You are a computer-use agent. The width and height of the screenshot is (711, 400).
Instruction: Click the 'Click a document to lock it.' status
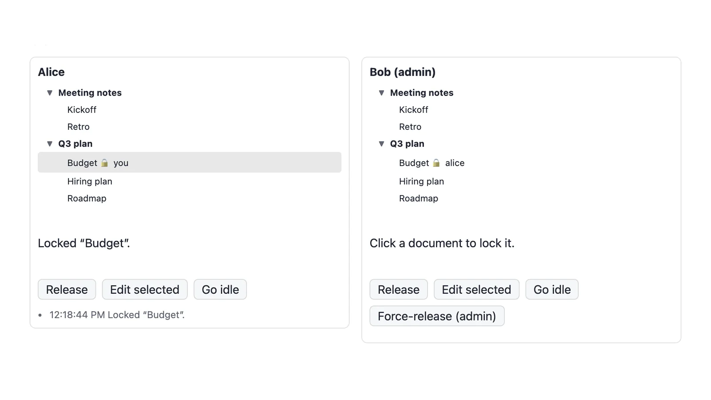pyautogui.click(x=442, y=243)
